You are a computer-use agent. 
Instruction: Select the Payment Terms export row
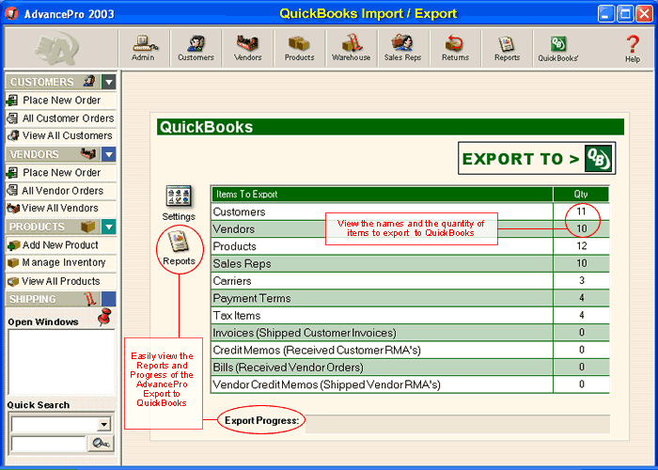tap(410, 298)
